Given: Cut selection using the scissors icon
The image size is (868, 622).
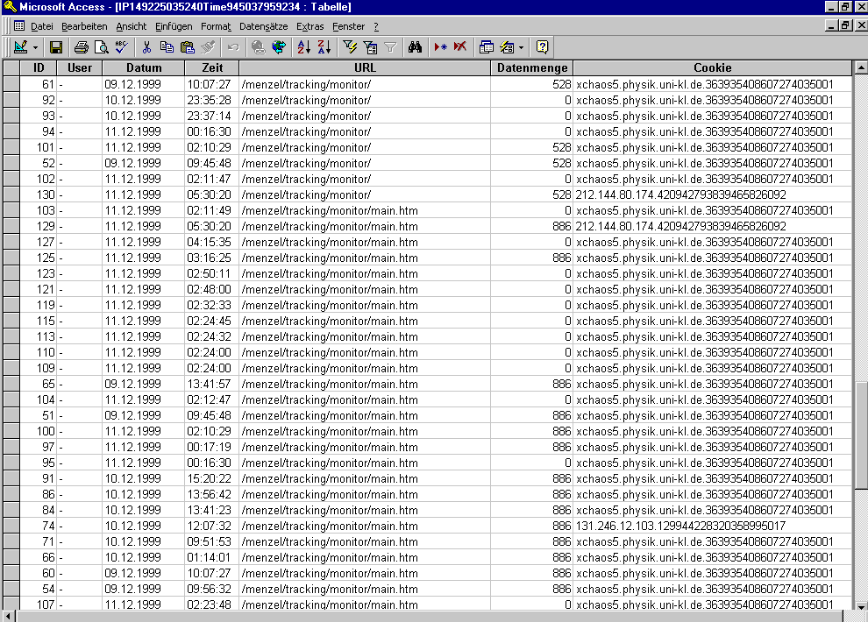Looking at the screenshot, I should [x=146, y=47].
